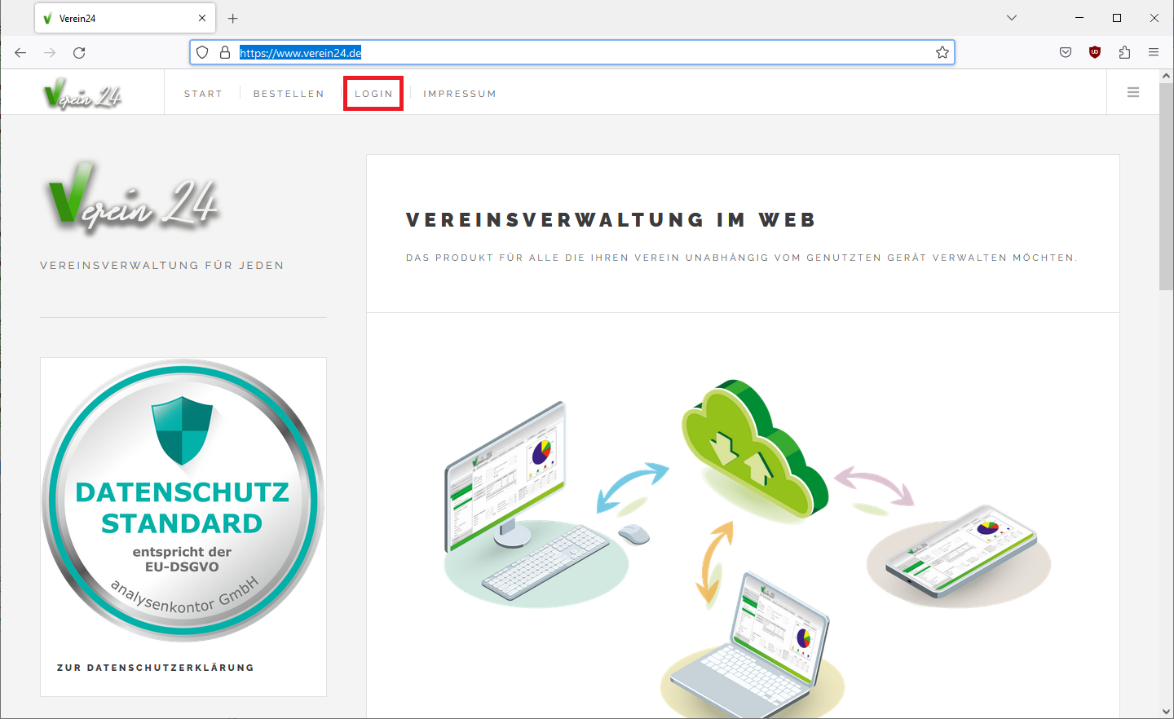Click the site padlock security icon
This screenshot has height=719, width=1174.
[225, 53]
